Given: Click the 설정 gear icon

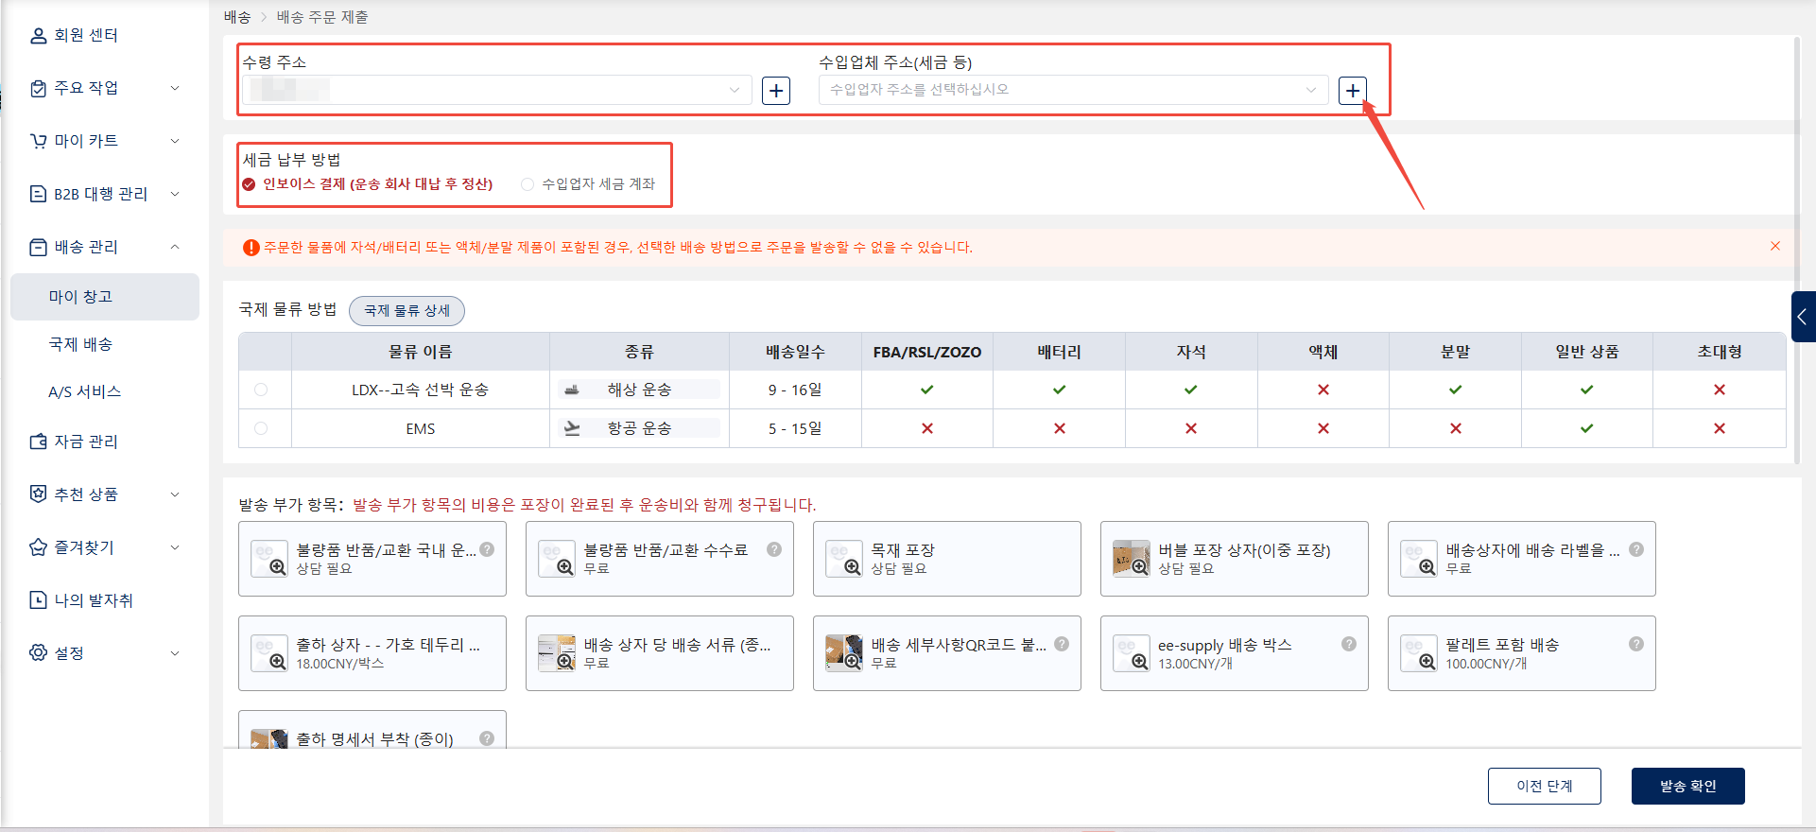Looking at the screenshot, I should coord(38,653).
